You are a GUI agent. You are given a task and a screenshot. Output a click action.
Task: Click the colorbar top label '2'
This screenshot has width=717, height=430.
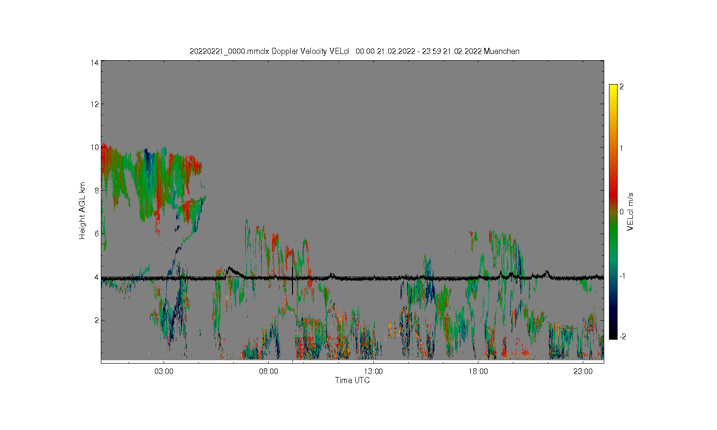point(621,87)
